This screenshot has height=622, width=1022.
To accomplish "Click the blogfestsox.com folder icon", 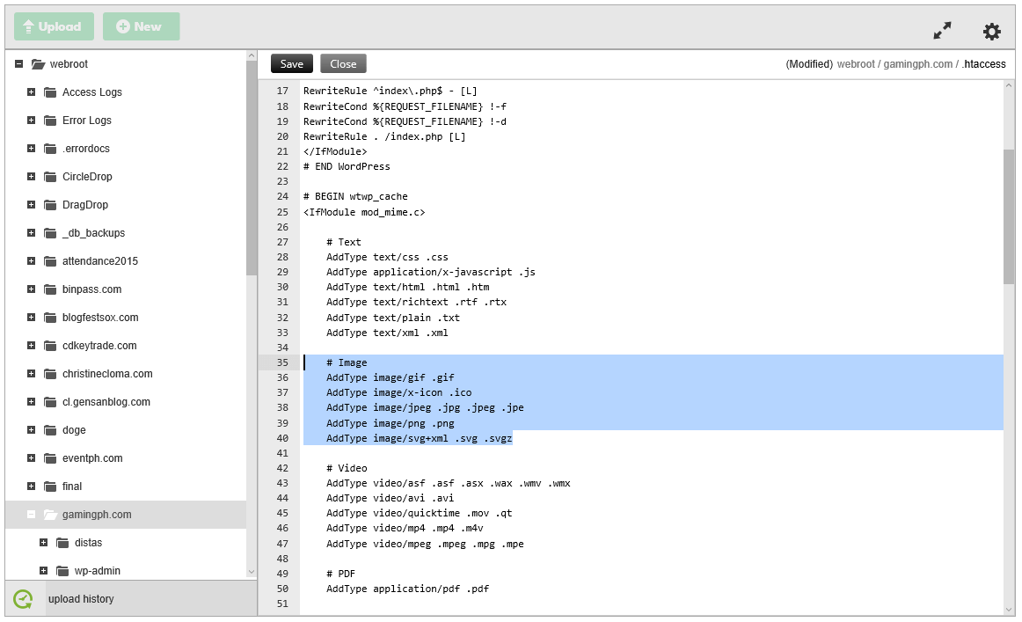I will click(x=50, y=318).
